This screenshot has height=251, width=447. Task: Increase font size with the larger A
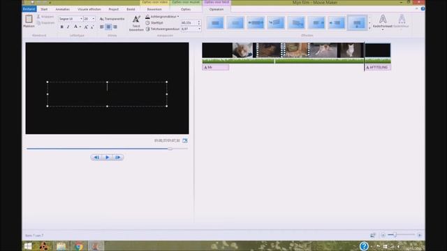(86, 26)
